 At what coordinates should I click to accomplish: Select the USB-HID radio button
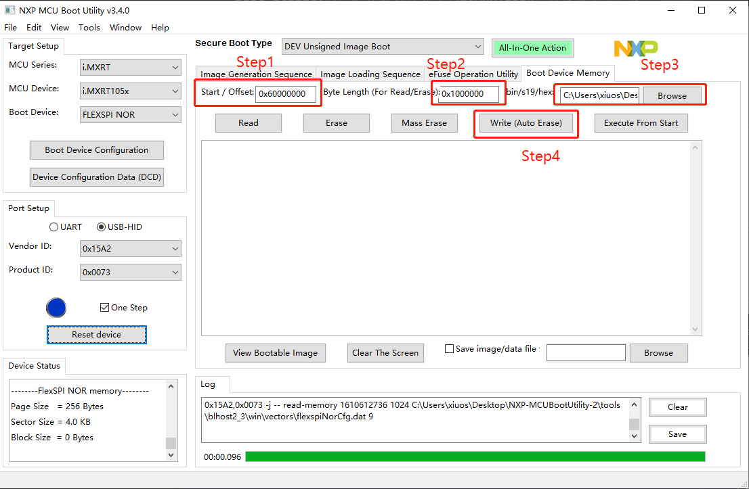(x=102, y=227)
